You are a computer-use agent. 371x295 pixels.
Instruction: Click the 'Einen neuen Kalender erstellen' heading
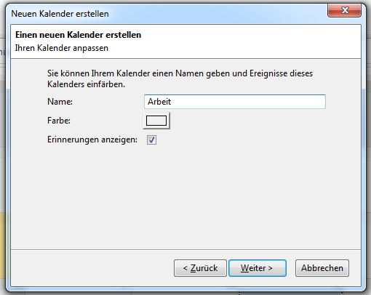click(78, 35)
